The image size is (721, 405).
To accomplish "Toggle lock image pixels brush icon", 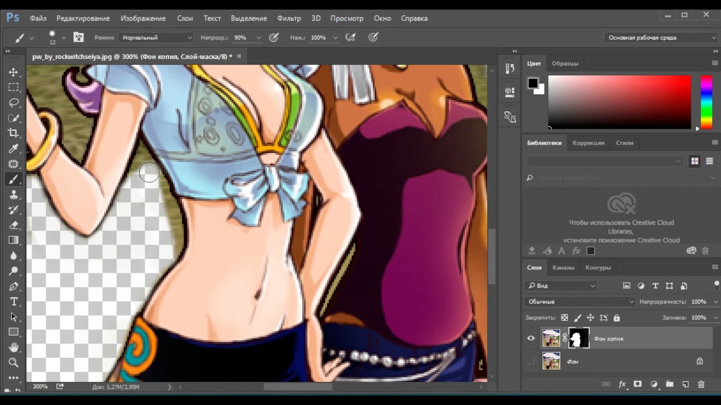I will click(x=577, y=318).
